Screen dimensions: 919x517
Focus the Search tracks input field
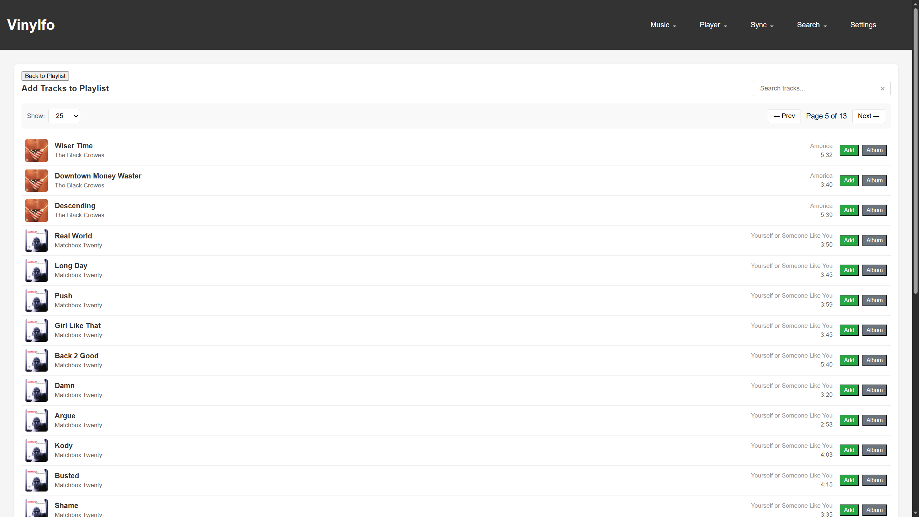(815, 88)
